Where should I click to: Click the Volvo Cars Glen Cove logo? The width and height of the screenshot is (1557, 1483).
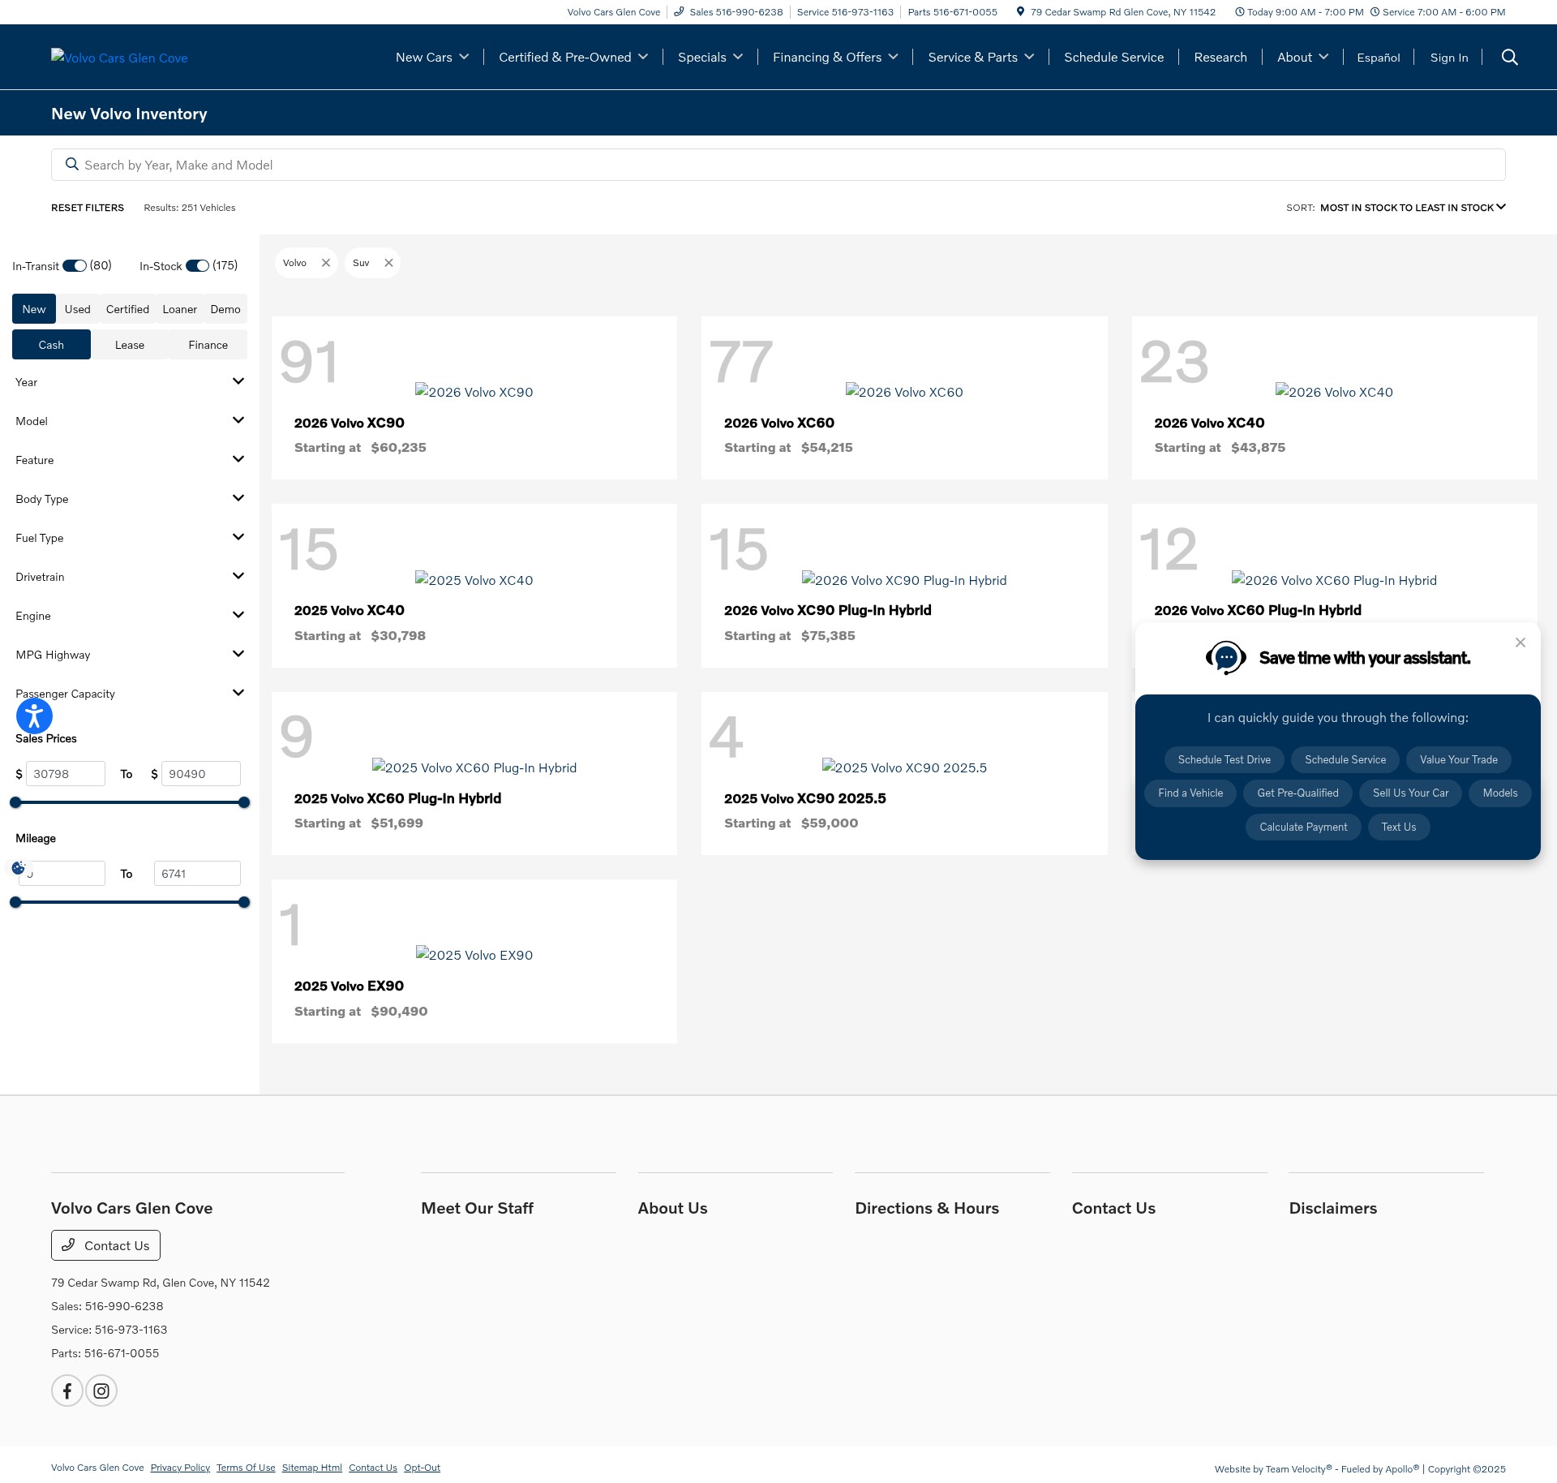(119, 57)
